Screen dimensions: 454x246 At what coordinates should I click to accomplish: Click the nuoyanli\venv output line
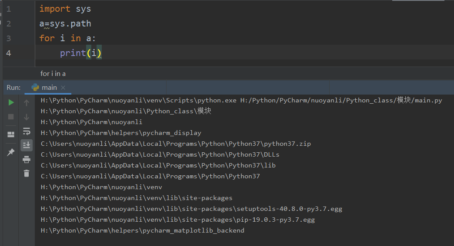tap(101, 187)
